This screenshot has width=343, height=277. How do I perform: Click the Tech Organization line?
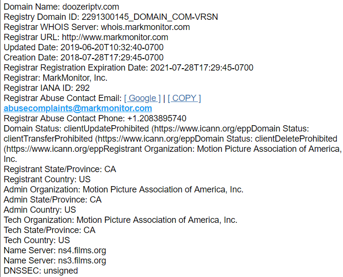[120, 220]
